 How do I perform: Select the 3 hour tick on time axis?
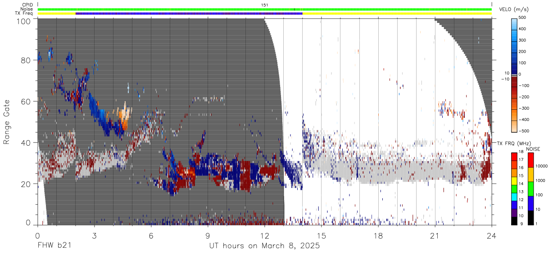94,236
